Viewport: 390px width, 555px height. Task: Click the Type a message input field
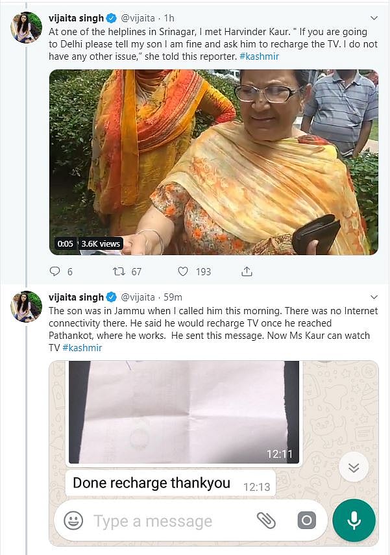(156, 521)
